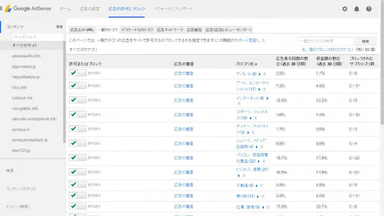The width and height of the screenshot is (384, 216).
Task: Toggle allow/block switch for ニュース、メディア、出版物
Action: pyautogui.click(x=78, y=143)
